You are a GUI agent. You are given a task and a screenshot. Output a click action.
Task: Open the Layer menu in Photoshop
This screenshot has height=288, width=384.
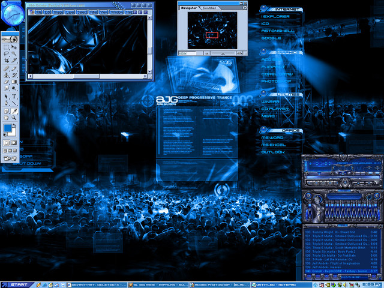click(70, 12)
